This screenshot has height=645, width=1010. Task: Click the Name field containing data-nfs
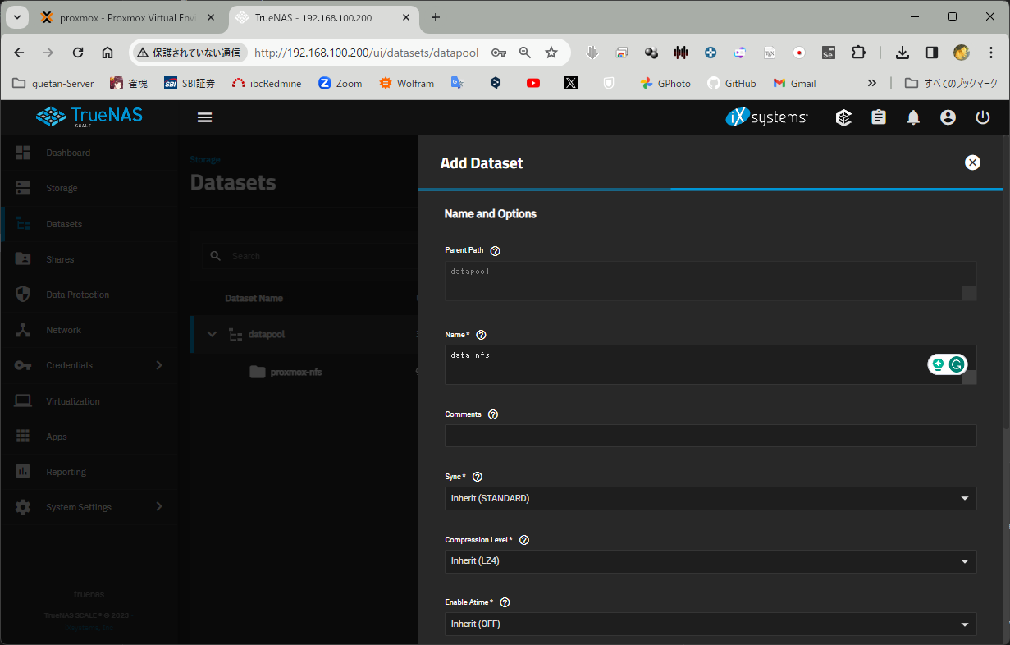(x=681, y=364)
